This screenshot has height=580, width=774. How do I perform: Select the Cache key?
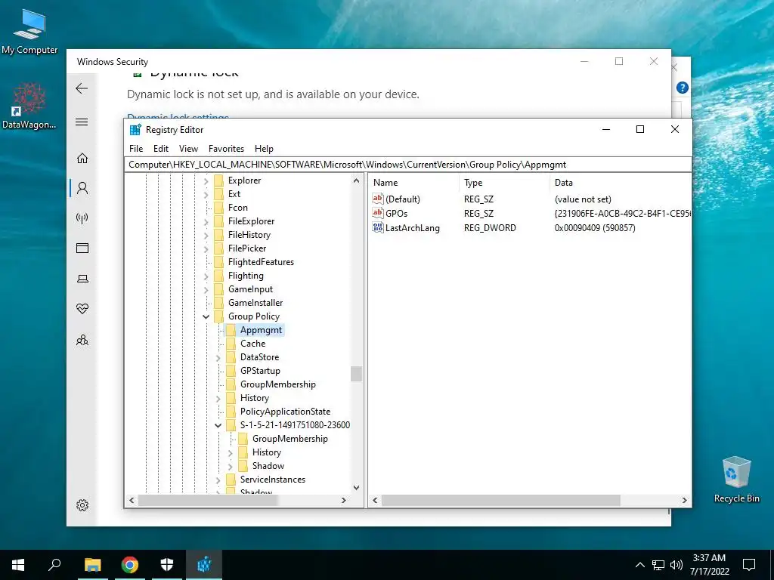coord(252,344)
